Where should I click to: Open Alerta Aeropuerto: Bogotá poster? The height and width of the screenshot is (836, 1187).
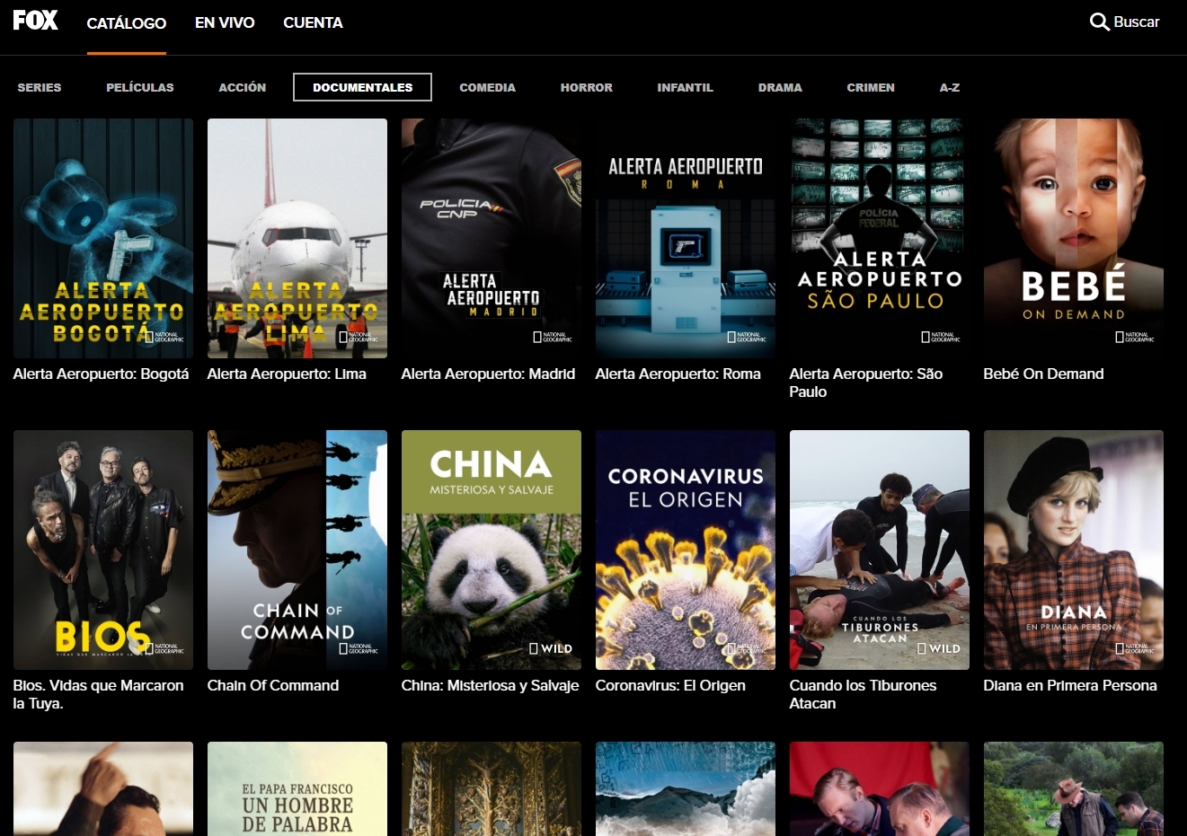103,238
